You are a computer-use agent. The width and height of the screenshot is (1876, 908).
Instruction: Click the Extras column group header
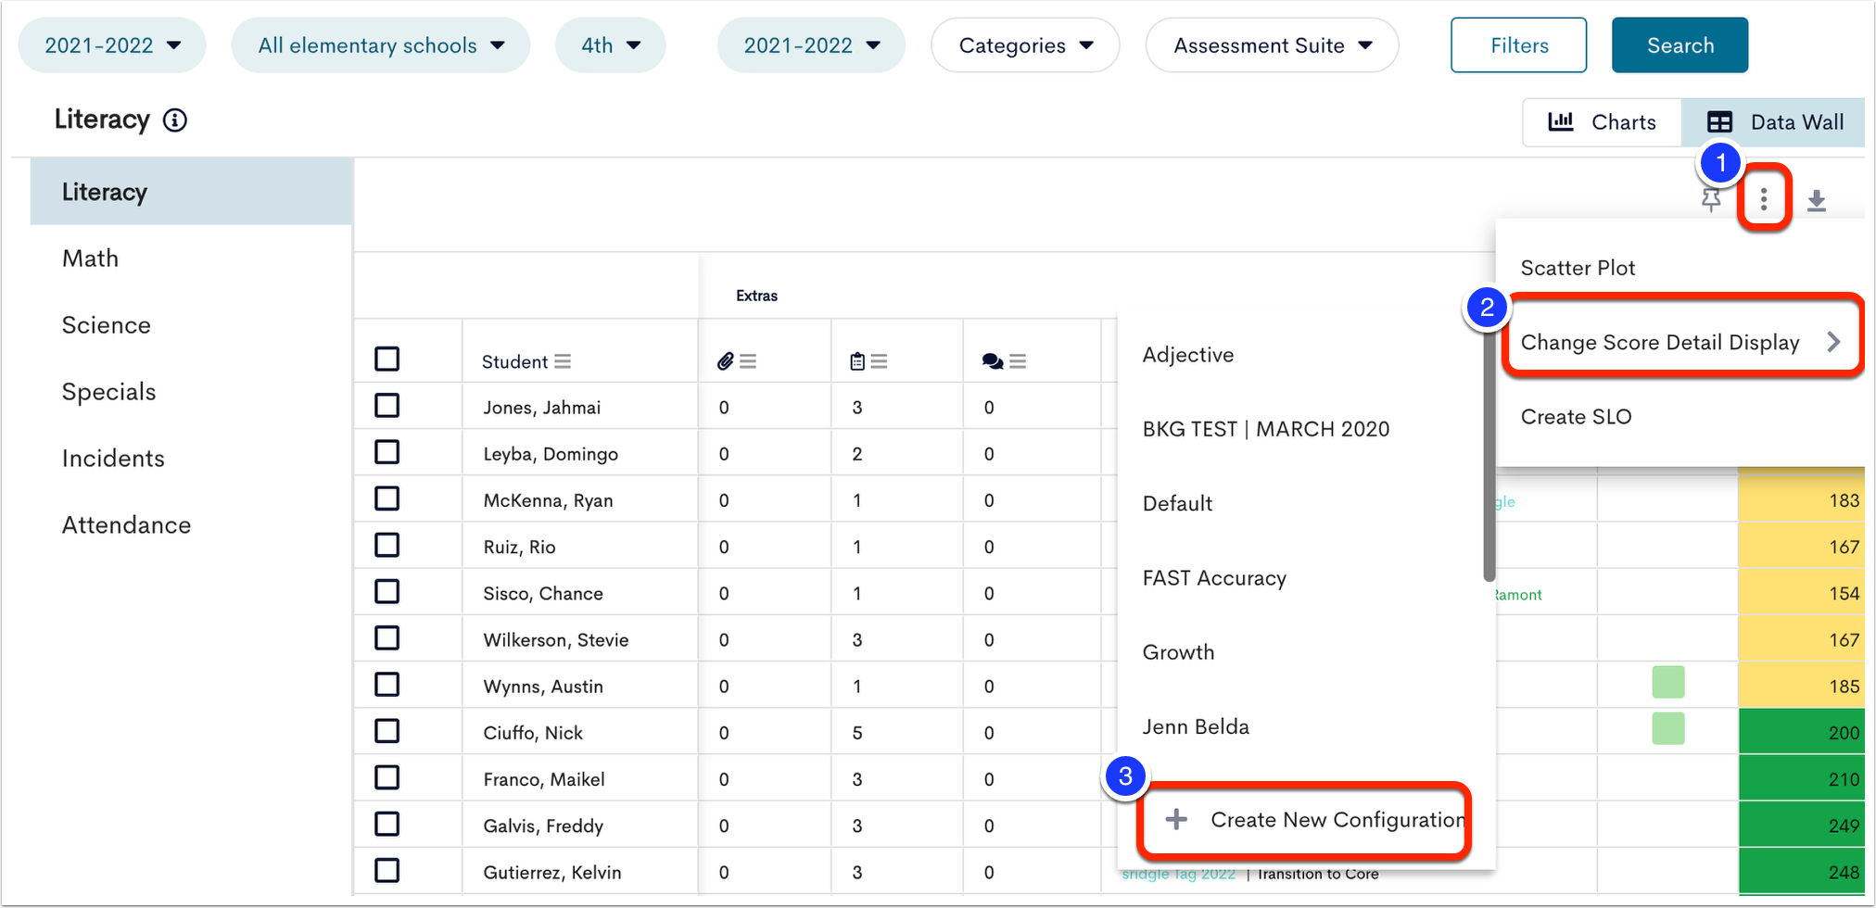[x=756, y=296]
